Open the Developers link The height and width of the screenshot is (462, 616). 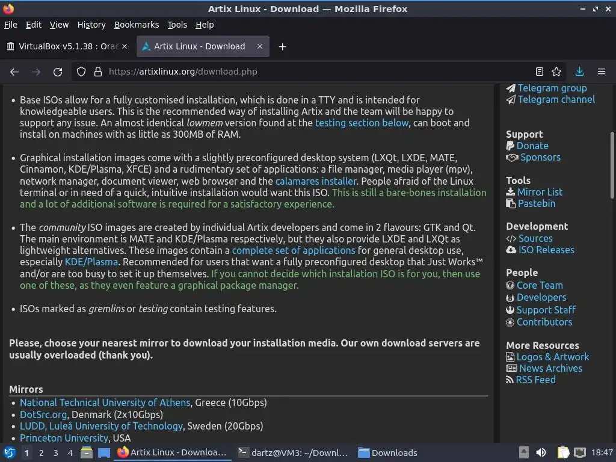[541, 297]
